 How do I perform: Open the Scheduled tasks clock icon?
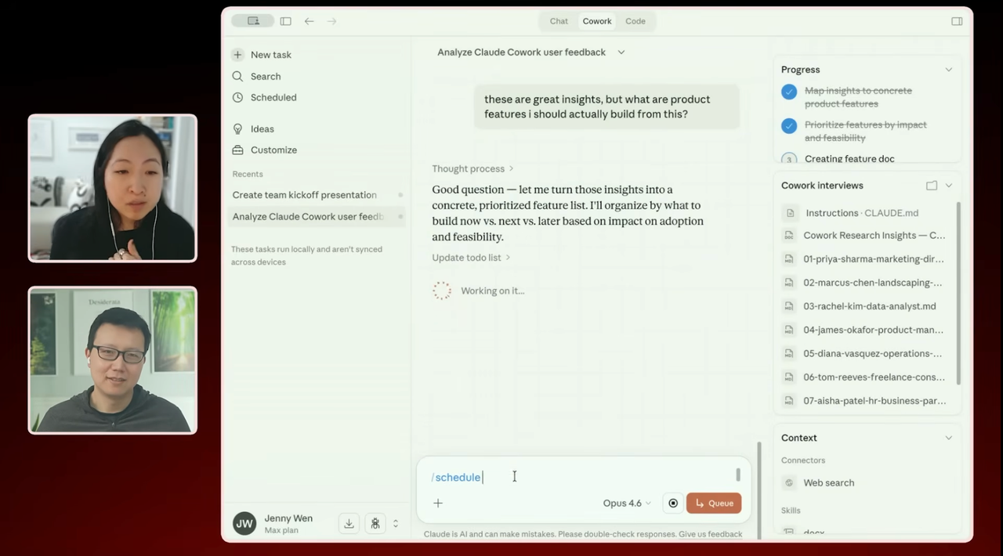[x=237, y=98]
